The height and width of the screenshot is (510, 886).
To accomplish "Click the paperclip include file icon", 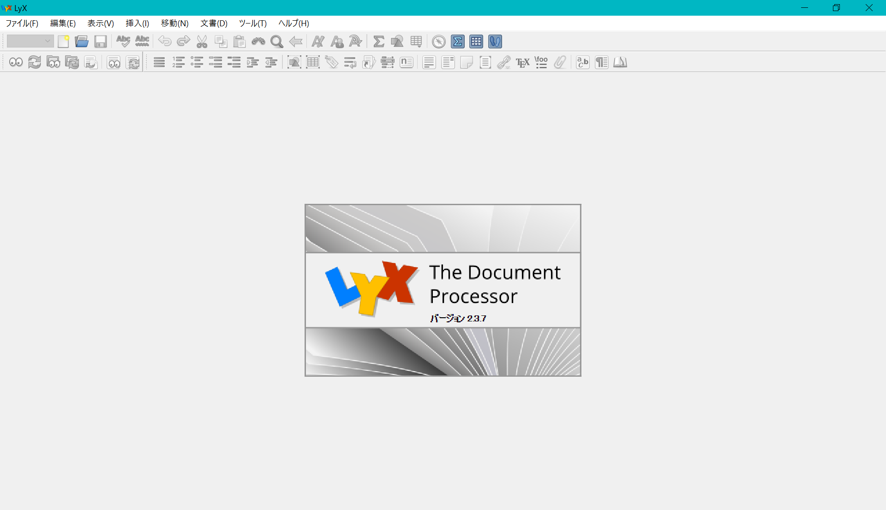I will (560, 62).
